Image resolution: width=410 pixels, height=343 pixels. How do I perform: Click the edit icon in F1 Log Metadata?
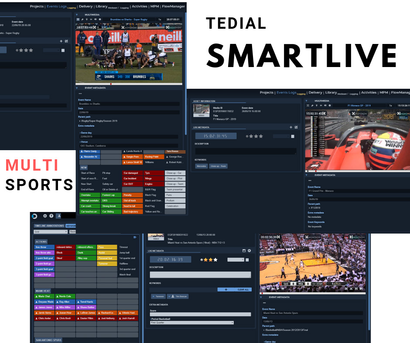point(296,127)
